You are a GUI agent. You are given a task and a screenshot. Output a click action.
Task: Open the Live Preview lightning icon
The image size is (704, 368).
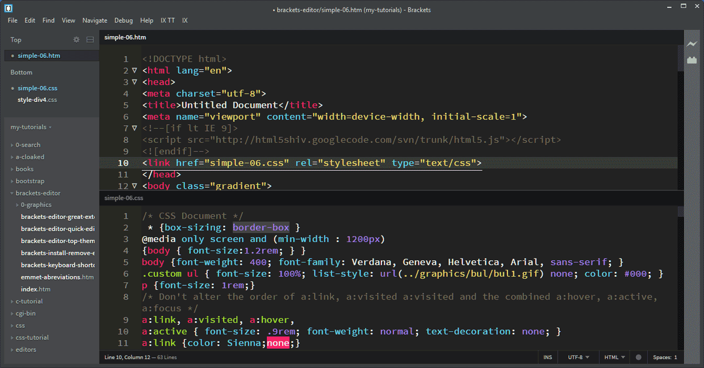pos(692,44)
